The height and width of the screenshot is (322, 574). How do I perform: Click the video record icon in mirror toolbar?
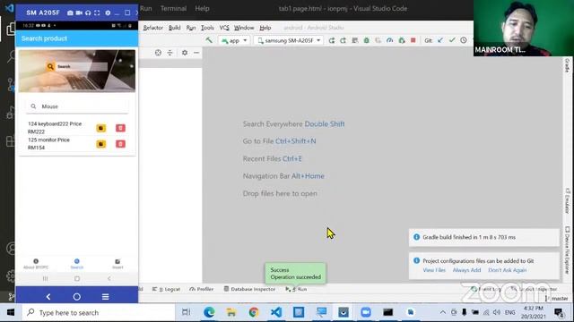coord(79,13)
